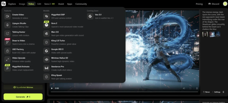Open the Edit menu
This screenshot has height=103, width=228.
coord(39,4)
